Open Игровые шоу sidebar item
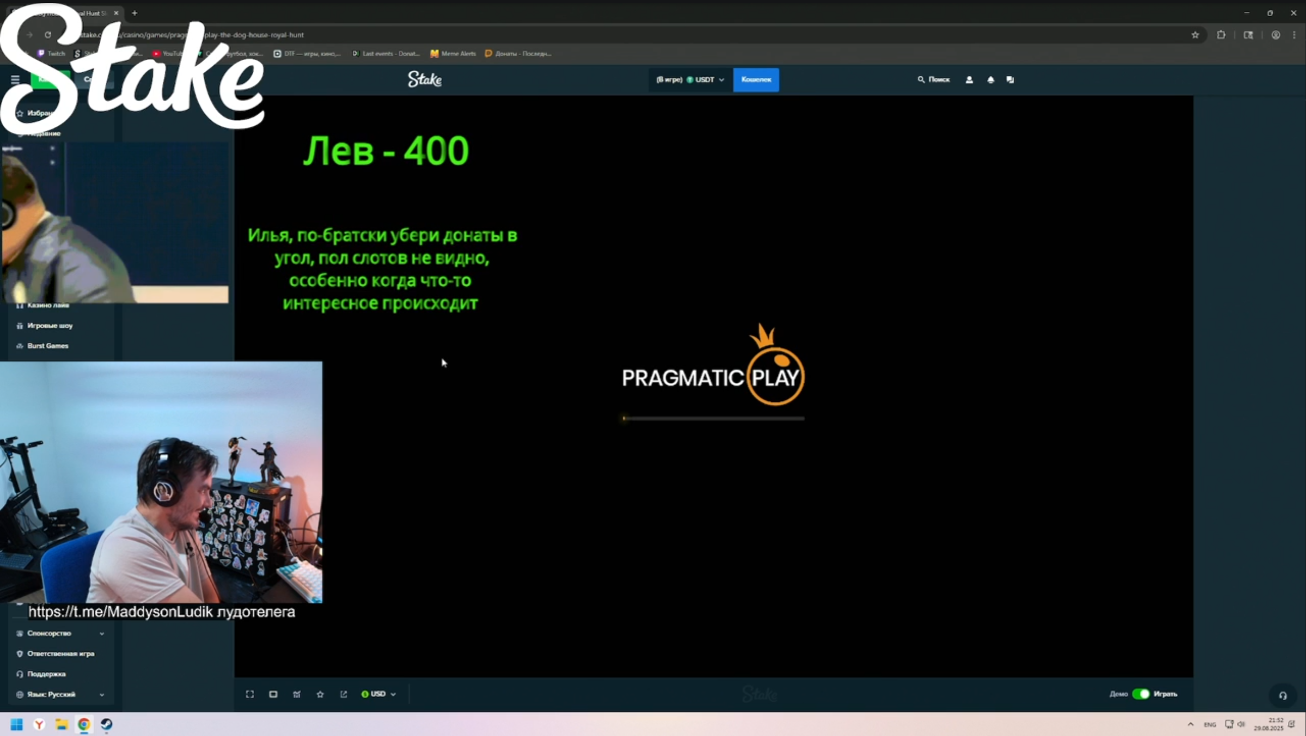This screenshot has height=736, width=1306. click(50, 326)
